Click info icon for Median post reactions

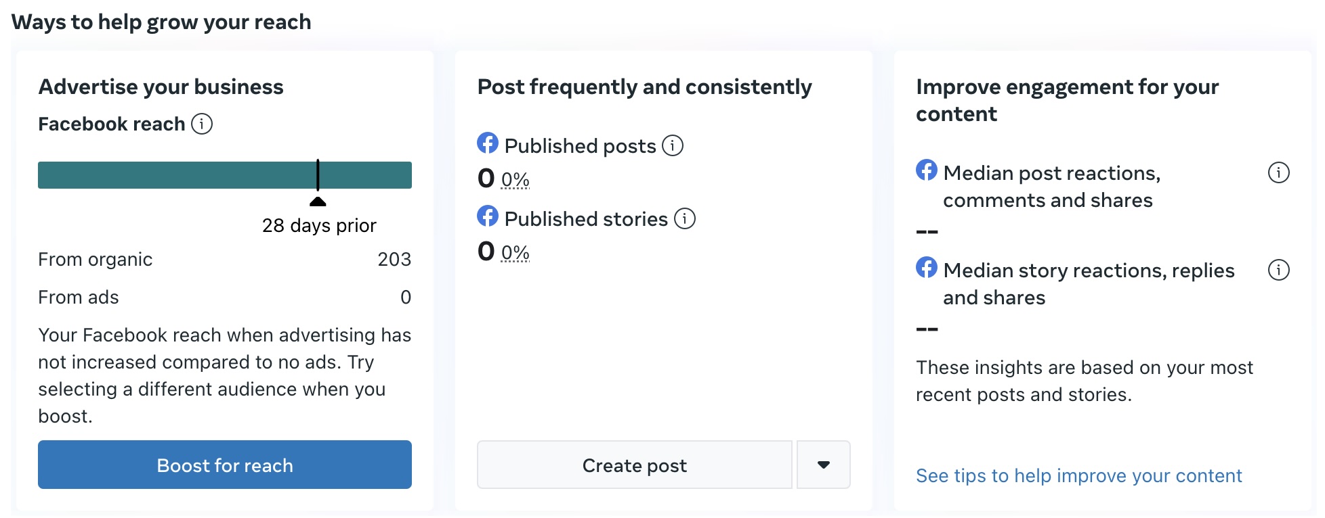click(x=1278, y=173)
